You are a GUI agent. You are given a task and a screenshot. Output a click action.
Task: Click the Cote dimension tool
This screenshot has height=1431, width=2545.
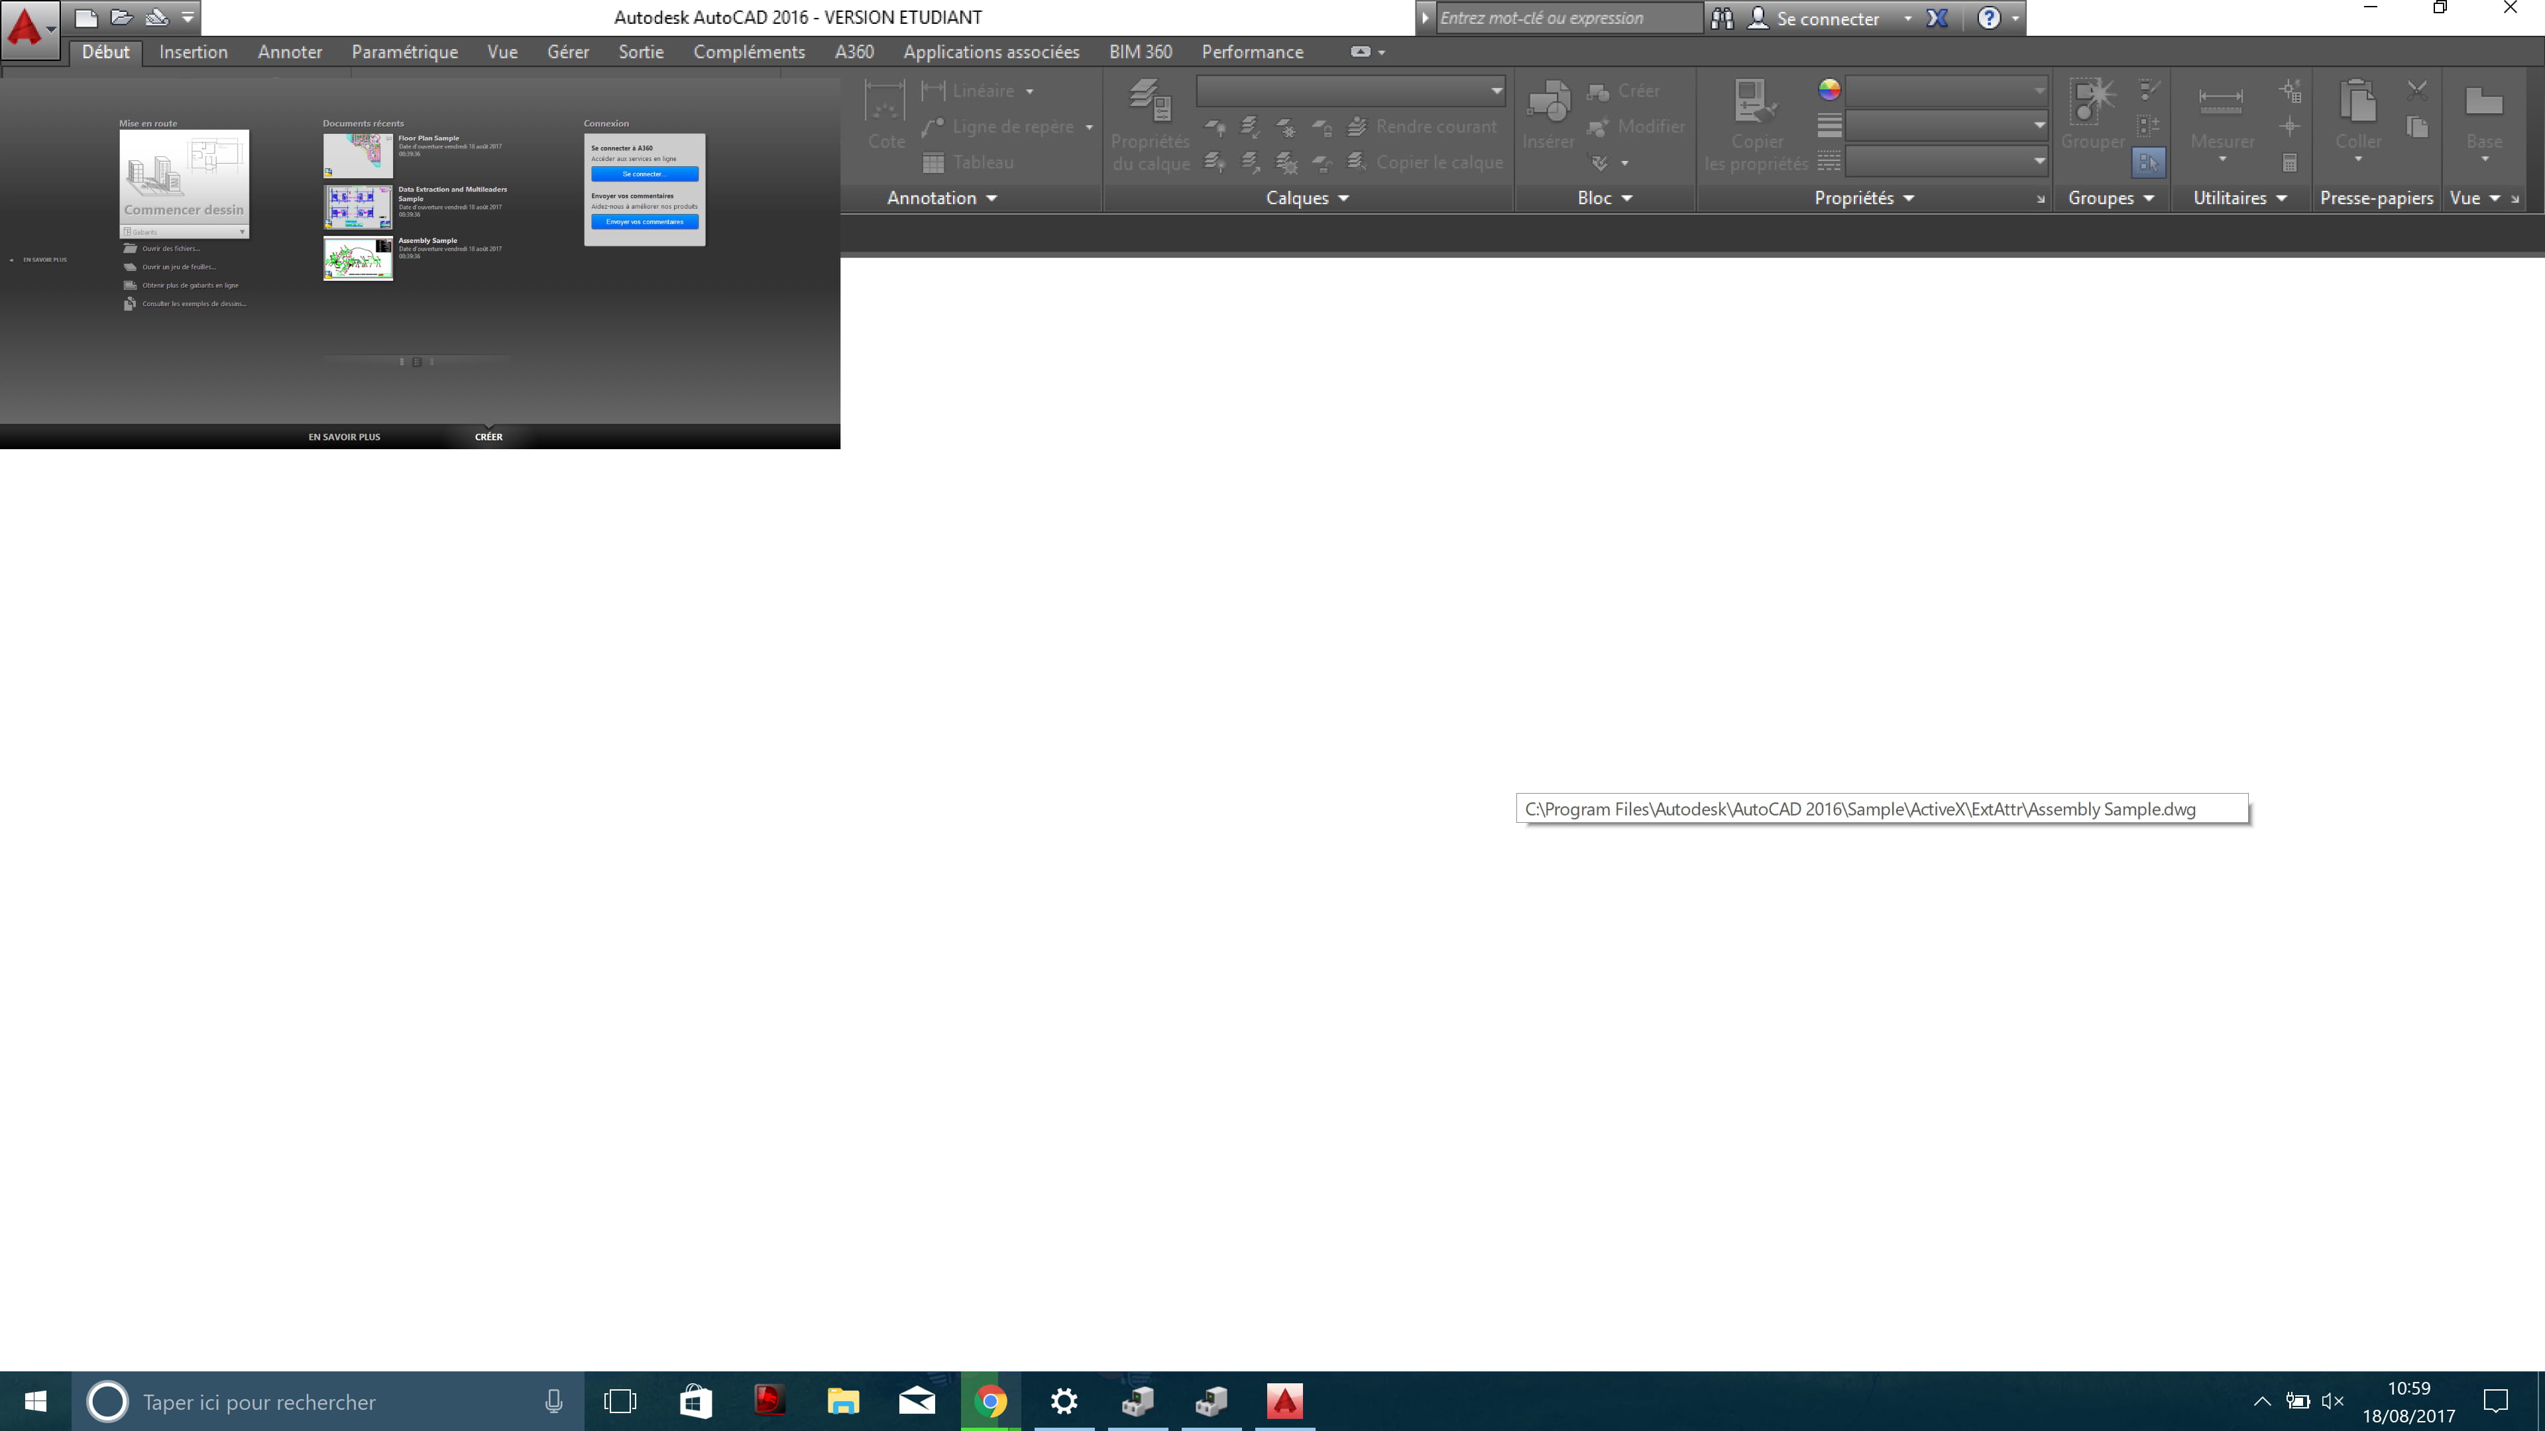885,115
